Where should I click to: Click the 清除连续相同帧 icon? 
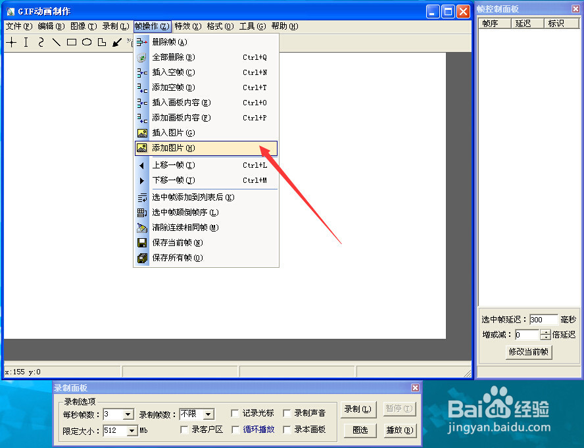pyautogui.click(x=142, y=228)
